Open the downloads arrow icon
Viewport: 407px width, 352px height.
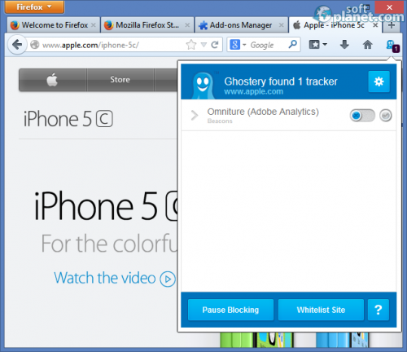coord(344,45)
